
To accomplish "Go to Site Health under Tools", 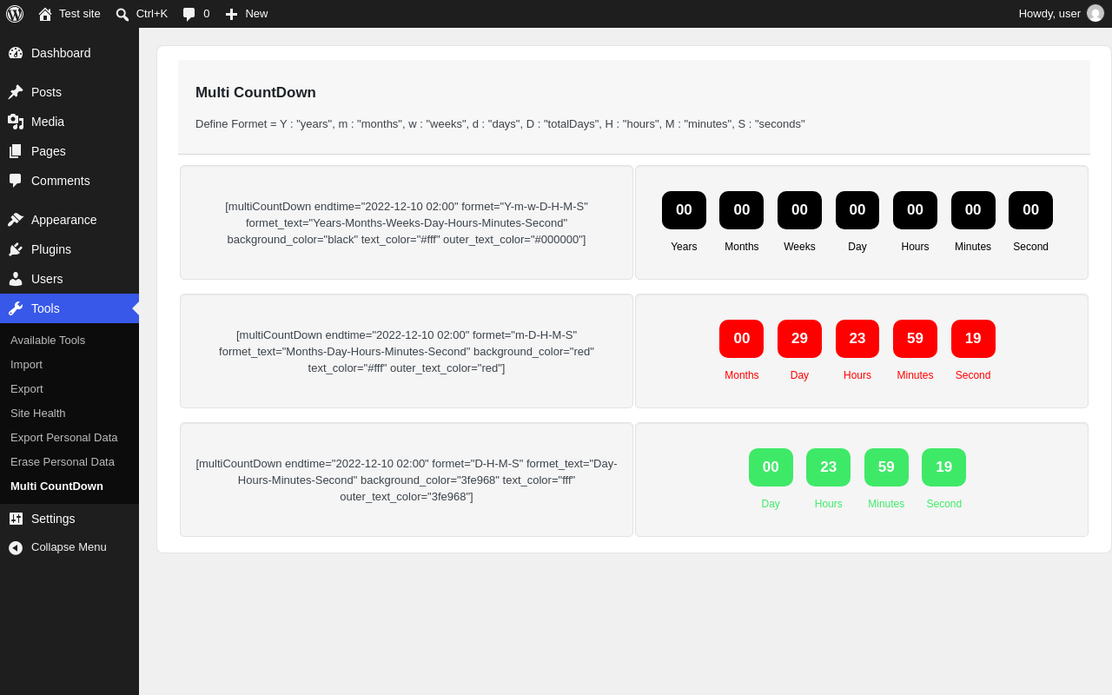I will [38, 414].
